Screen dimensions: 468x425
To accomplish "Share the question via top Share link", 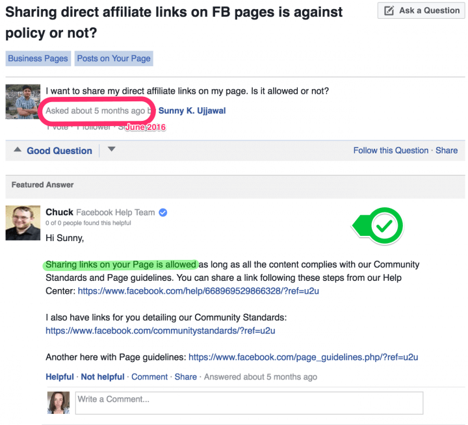I will (x=447, y=150).
